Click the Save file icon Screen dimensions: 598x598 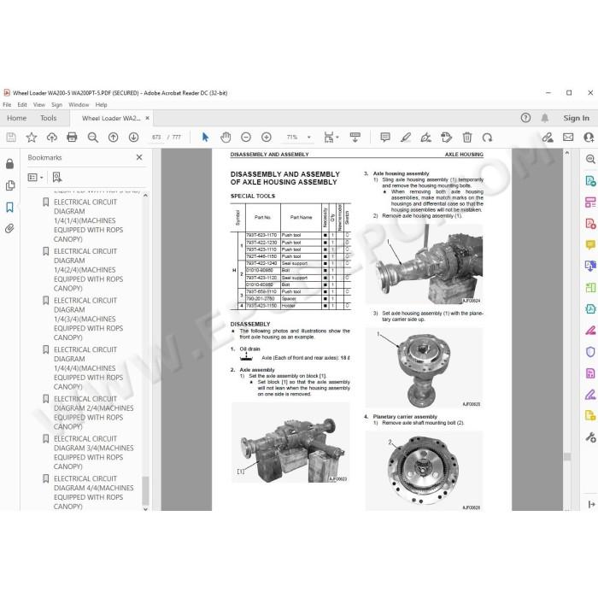[x=11, y=138]
